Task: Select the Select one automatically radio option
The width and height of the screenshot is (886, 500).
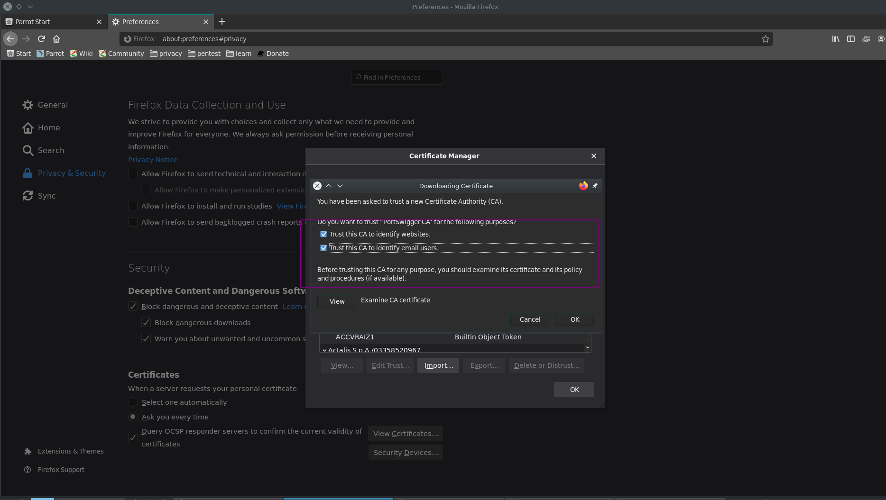Action: click(x=133, y=402)
